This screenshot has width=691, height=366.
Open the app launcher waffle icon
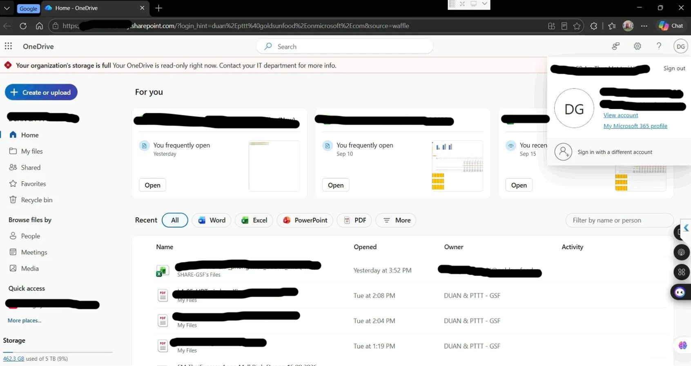[8, 46]
